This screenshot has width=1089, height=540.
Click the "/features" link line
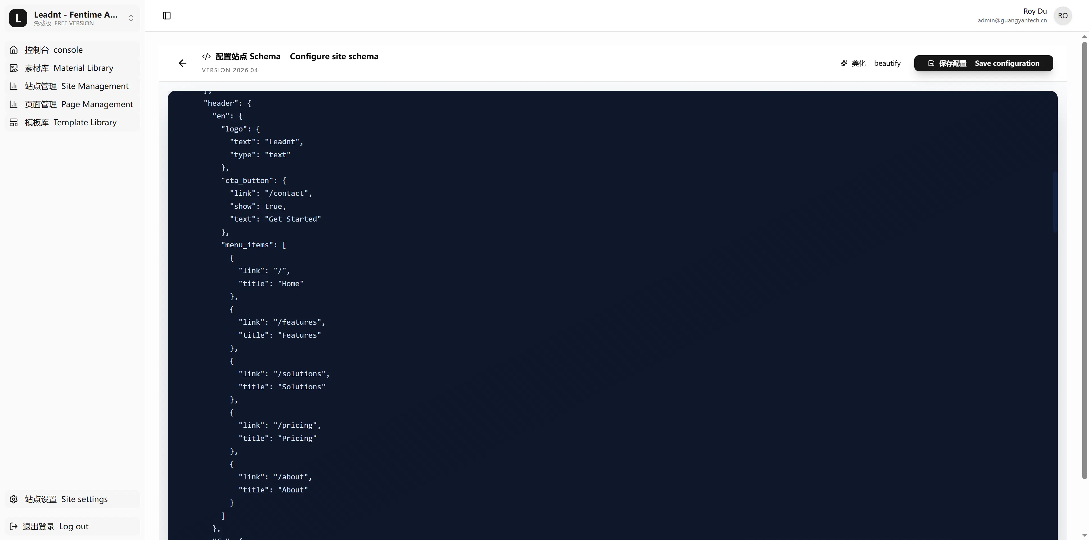(x=282, y=322)
